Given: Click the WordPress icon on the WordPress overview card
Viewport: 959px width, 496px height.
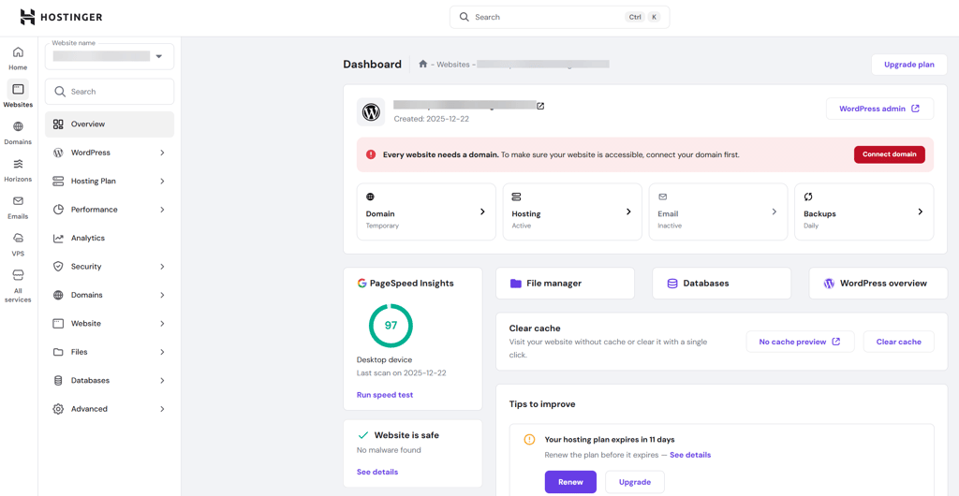Looking at the screenshot, I should [830, 284].
